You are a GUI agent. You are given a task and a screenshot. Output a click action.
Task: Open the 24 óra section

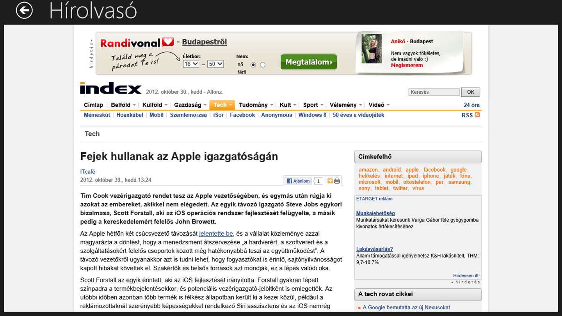[472, 105]
